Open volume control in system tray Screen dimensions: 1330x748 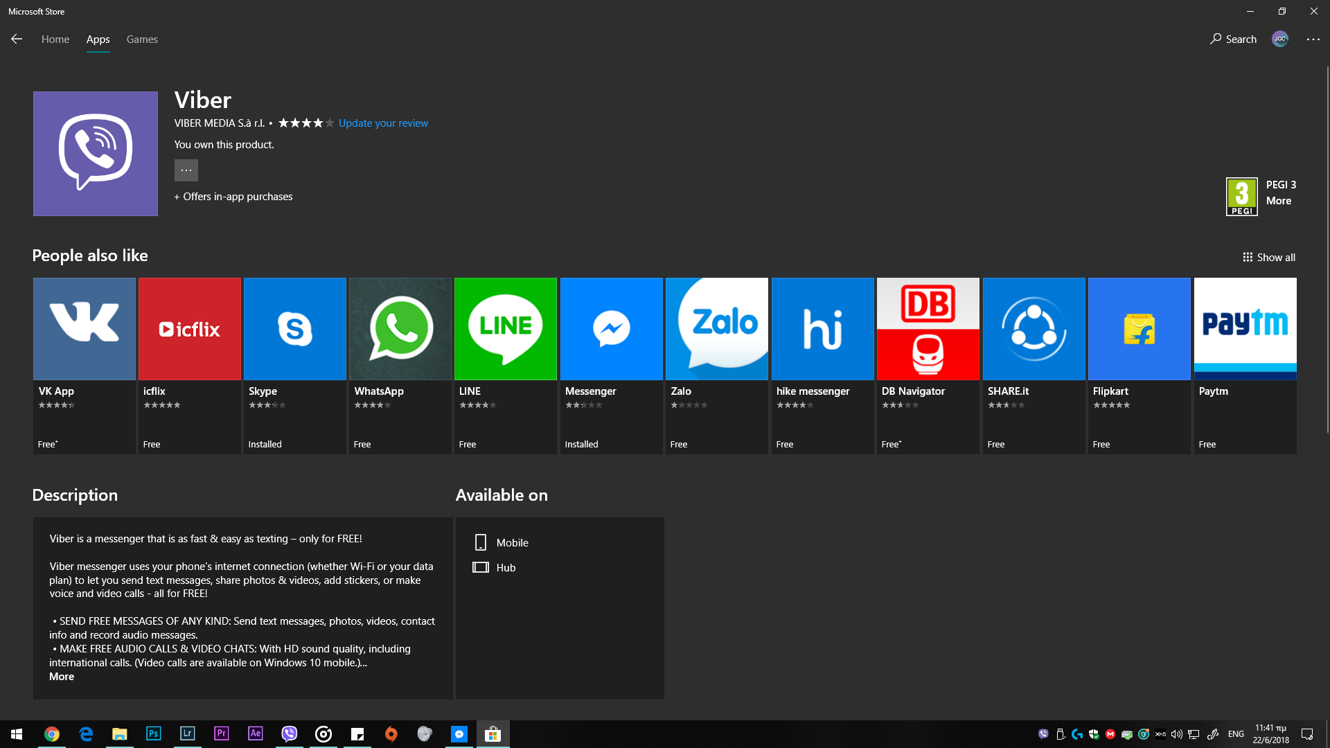point(1177,734)
